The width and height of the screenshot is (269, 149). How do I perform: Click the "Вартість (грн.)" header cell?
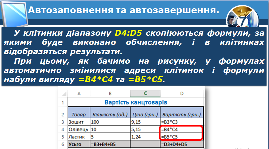click(x=182, y=112)
